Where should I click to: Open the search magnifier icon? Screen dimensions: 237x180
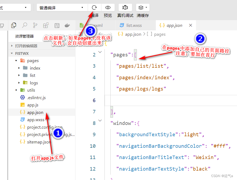[x=24, y=26]
